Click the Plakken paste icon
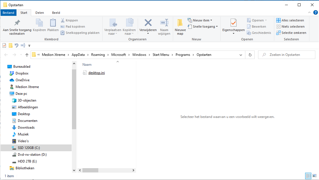 [53, 25]
